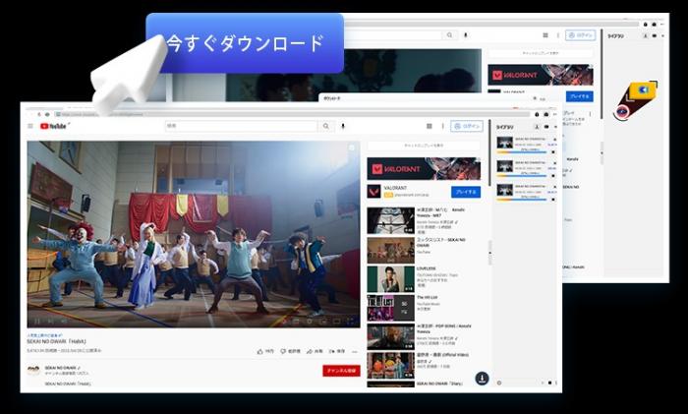Toggle fullscreen on the video player
The image size is (688, 414).
(x=351, y=322)
